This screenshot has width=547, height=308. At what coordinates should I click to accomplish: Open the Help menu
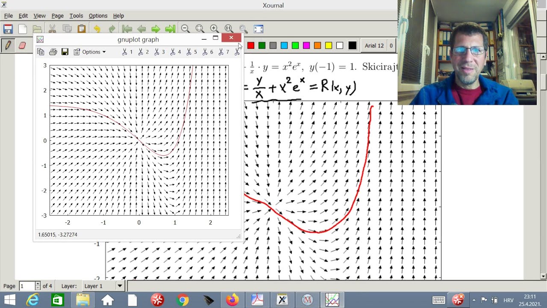click(118, 15)
